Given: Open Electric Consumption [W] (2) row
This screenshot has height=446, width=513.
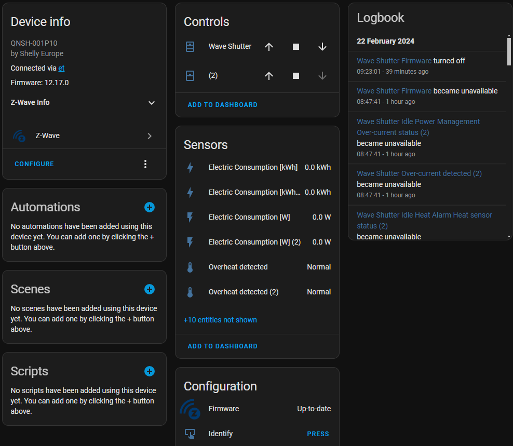Looking at the screenshot, I should (x=257, y=242).
